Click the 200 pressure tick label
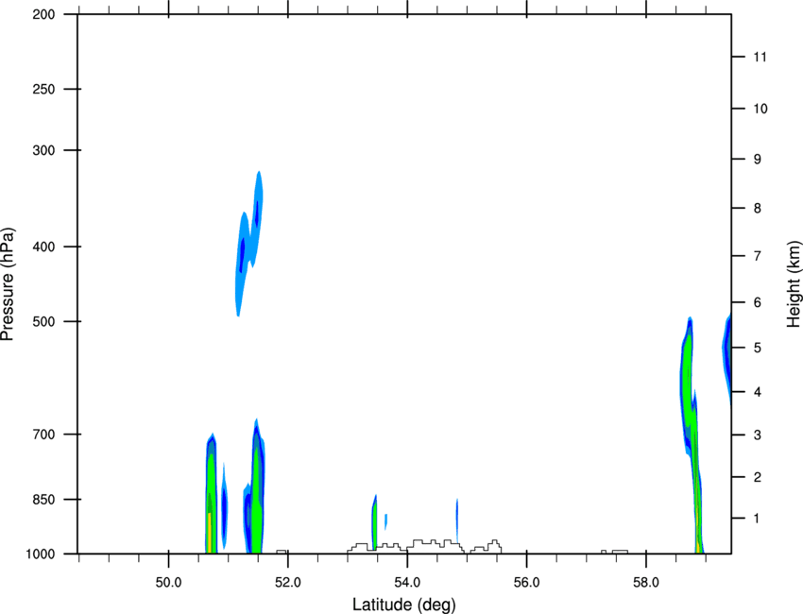803x614 pixels. pos(43,14)
